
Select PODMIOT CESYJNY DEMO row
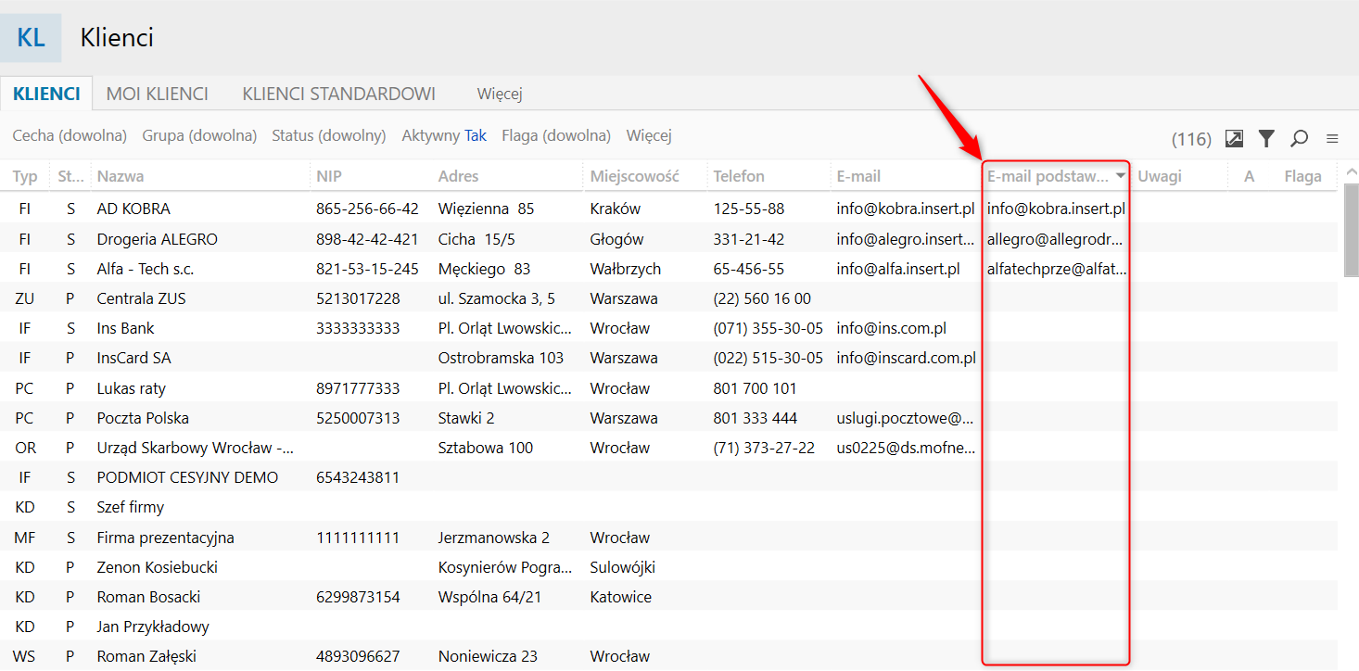668,477
